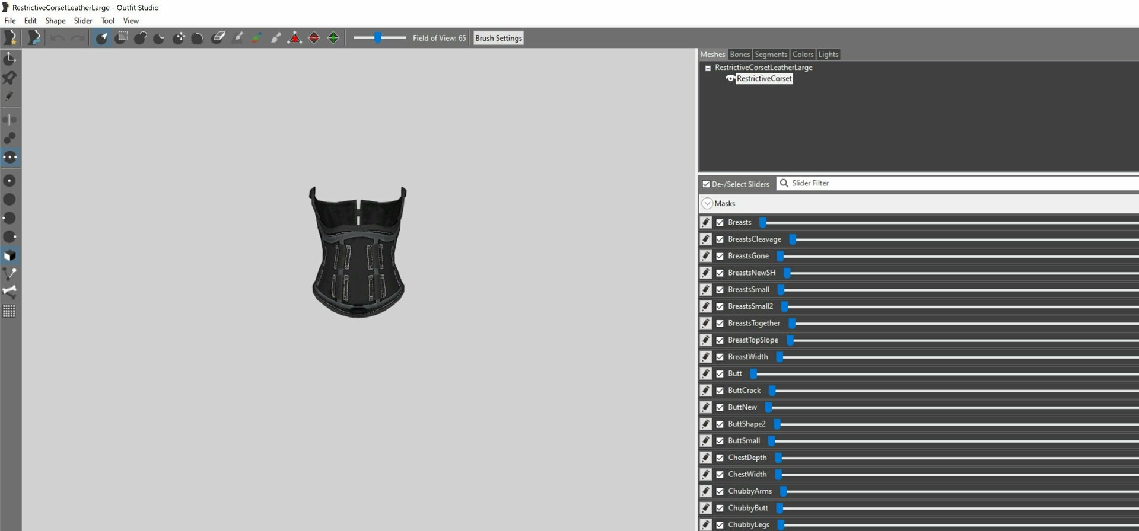
Task: Collapse the RestrictiveCorsetLeatherLarge tree node
Action: coord(708,68)
